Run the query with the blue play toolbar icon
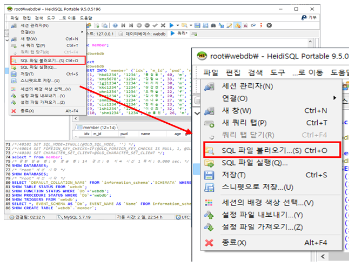The height and width of the screenshot is (267, 355). tap(171, 25)
